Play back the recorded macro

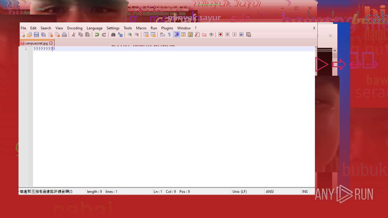pyautogui.click(x=234, y=35)
